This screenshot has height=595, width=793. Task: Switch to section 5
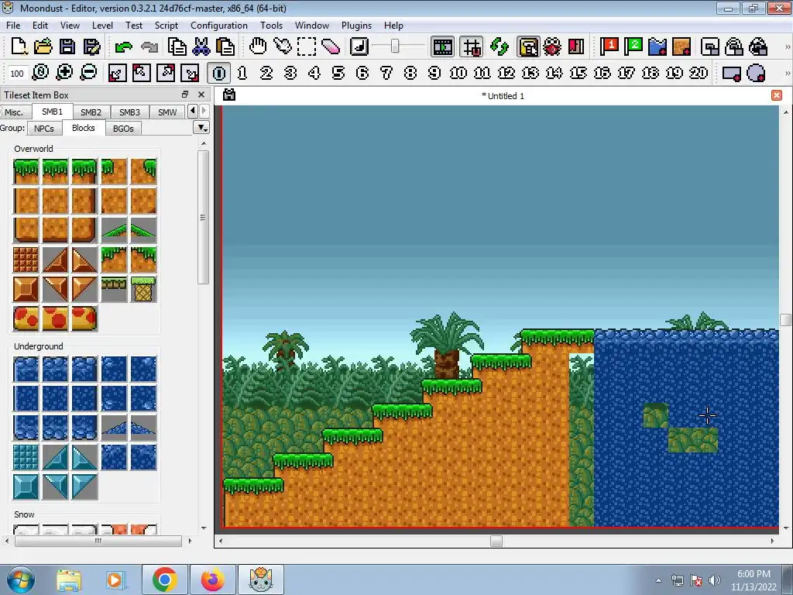338,73
